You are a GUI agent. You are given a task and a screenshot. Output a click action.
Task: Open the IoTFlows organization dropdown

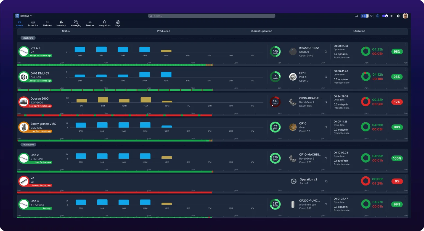point(24,16)
